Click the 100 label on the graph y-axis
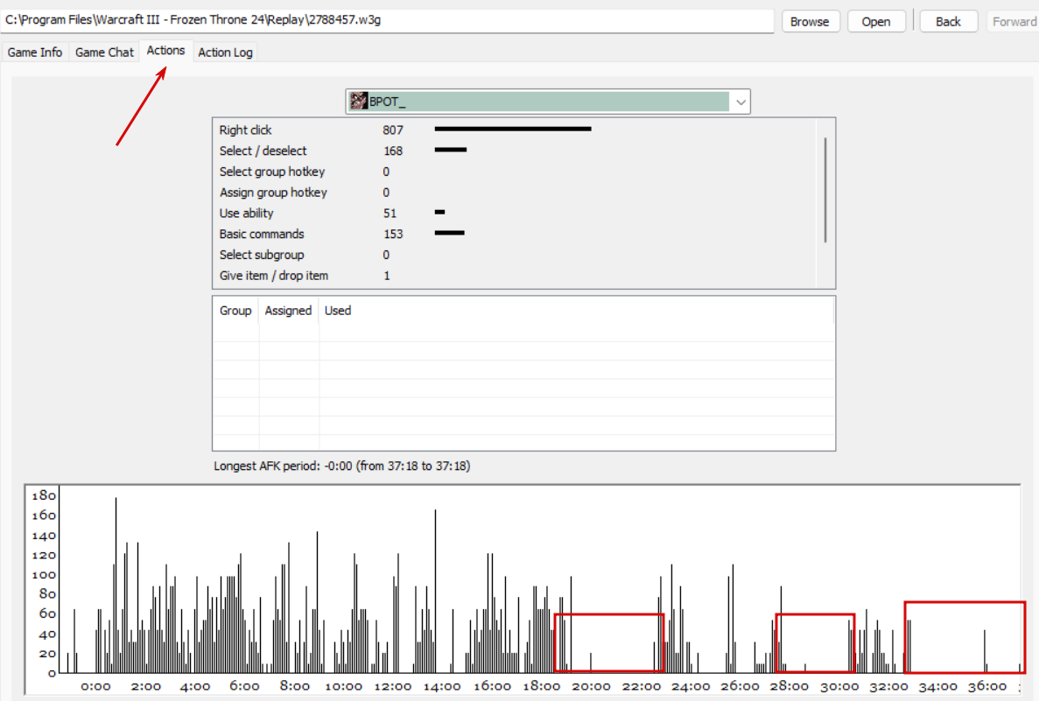Screen dimensions: 1039x701 pos(44,574)
